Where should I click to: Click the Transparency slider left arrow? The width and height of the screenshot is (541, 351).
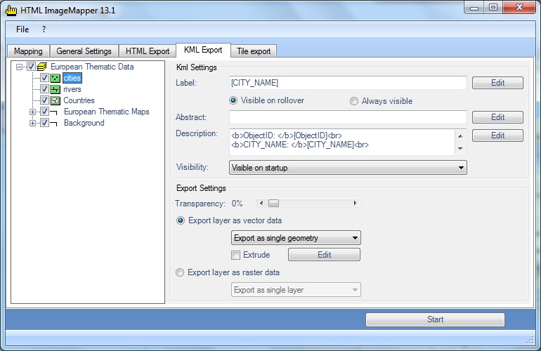coord(261,204)
